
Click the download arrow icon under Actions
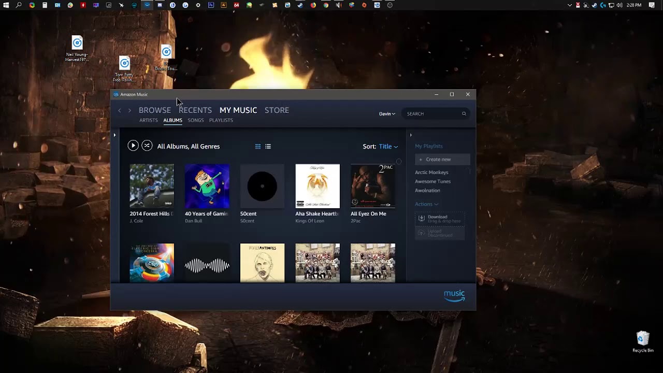coord(422,218)
